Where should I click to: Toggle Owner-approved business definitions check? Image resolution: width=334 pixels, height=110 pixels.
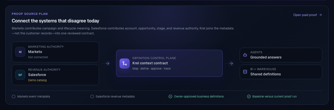(x=171, y=96)
